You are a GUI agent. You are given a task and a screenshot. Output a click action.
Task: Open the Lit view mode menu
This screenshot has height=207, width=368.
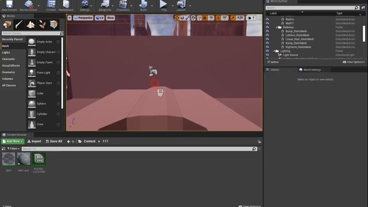tap(99, 18)
